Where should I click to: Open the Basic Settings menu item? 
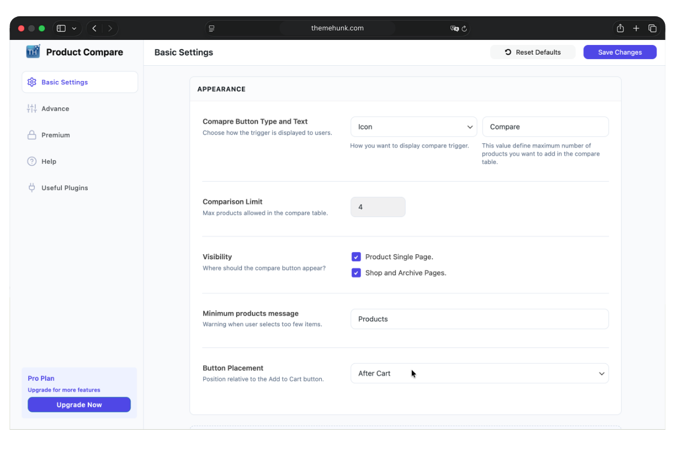(80, 82)
